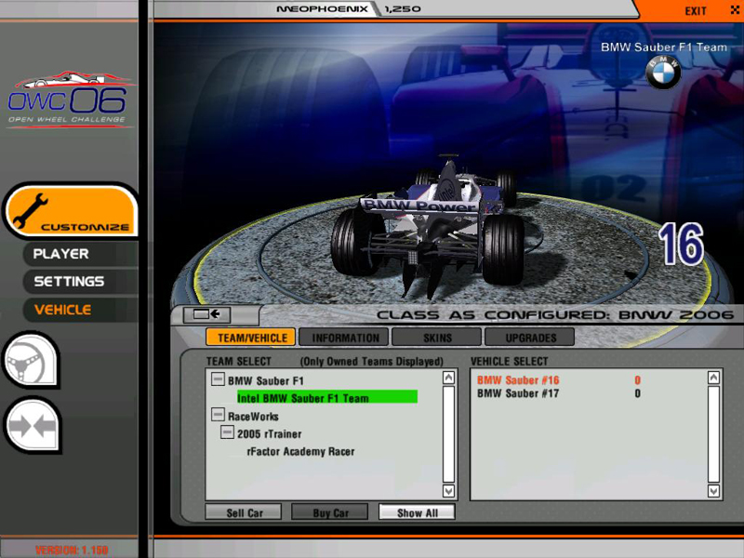Click the Buy Car button
This screenshot has height=558, width=744.
coord(330,512)
